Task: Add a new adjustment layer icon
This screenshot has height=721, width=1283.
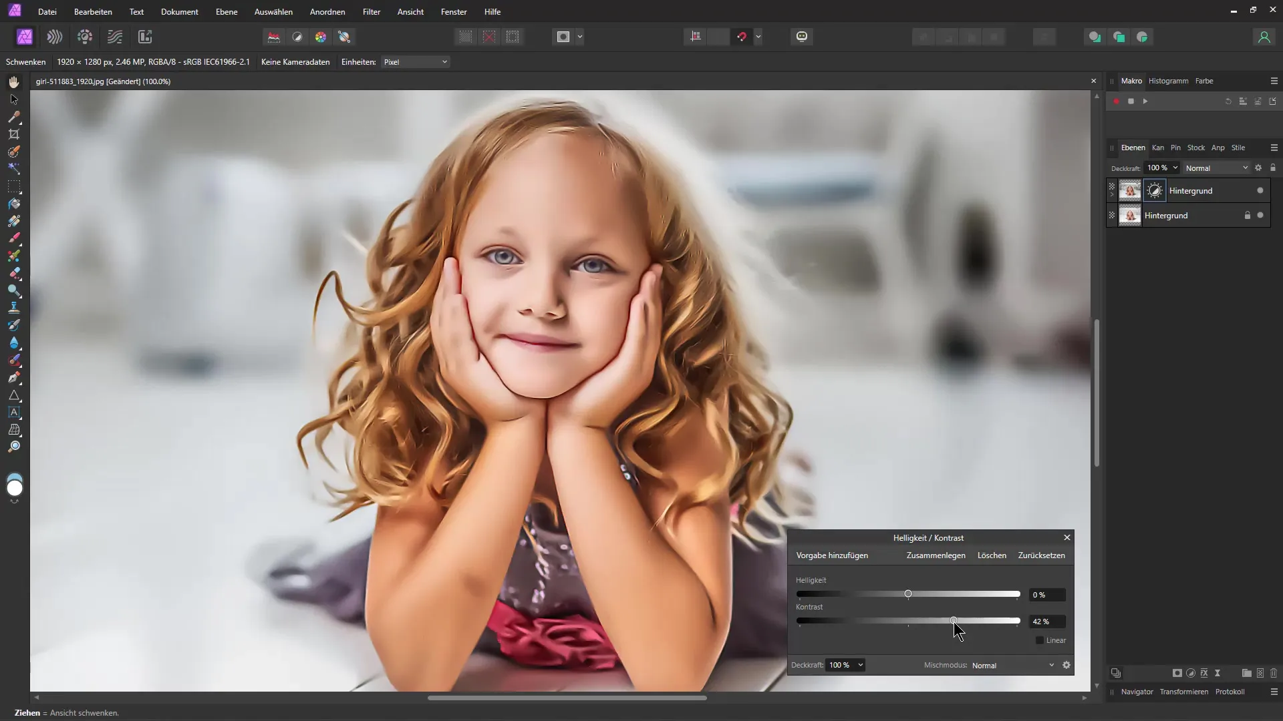Action: [1191, 673]
